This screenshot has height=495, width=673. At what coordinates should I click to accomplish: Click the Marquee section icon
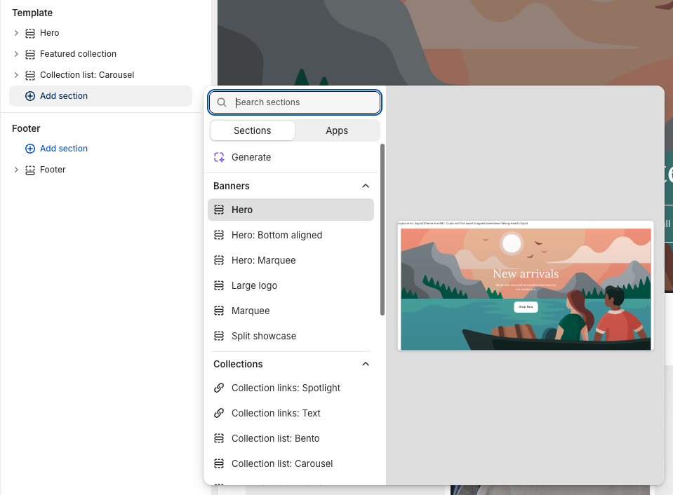[x=219, y=311]
